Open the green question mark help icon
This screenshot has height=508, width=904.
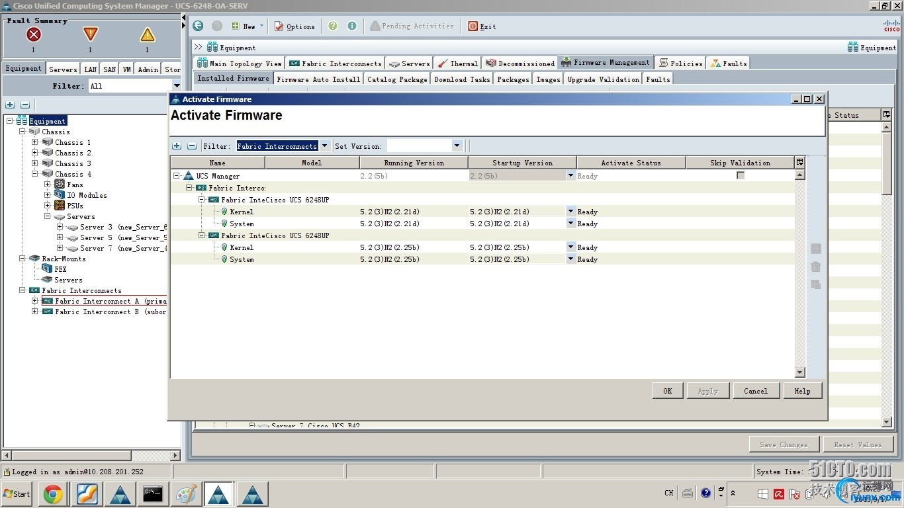coord(333,26)
